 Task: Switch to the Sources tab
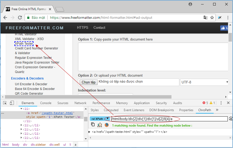[x=63, y=103]
